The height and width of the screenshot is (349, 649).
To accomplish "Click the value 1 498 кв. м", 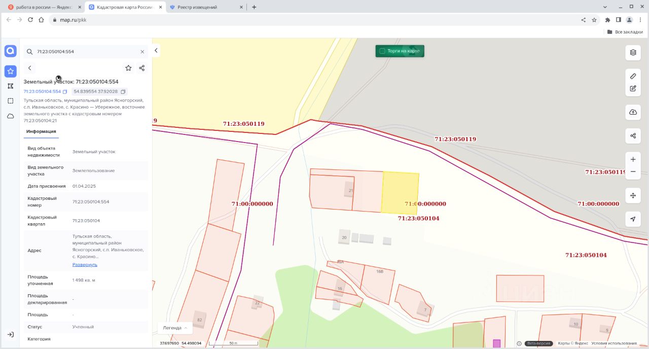I will point(84,280).
